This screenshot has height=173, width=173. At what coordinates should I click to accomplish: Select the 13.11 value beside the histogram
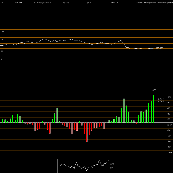point(161,99)
